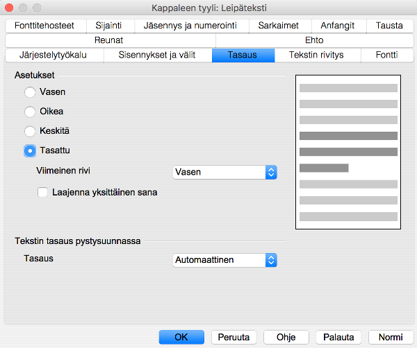The width and height of the screenshot is (417, 348).
Task: Open the vertical Tasaus Automaattinen dropdown
Action: pos(224,260)
